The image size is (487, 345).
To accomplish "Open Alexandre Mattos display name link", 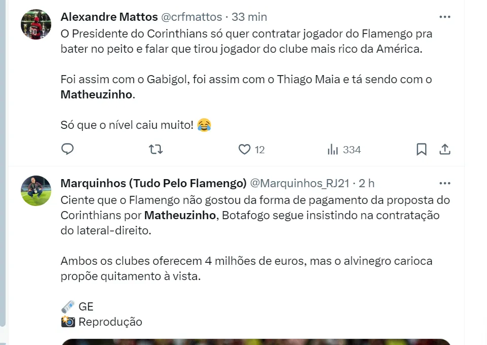I will (109, 17).
